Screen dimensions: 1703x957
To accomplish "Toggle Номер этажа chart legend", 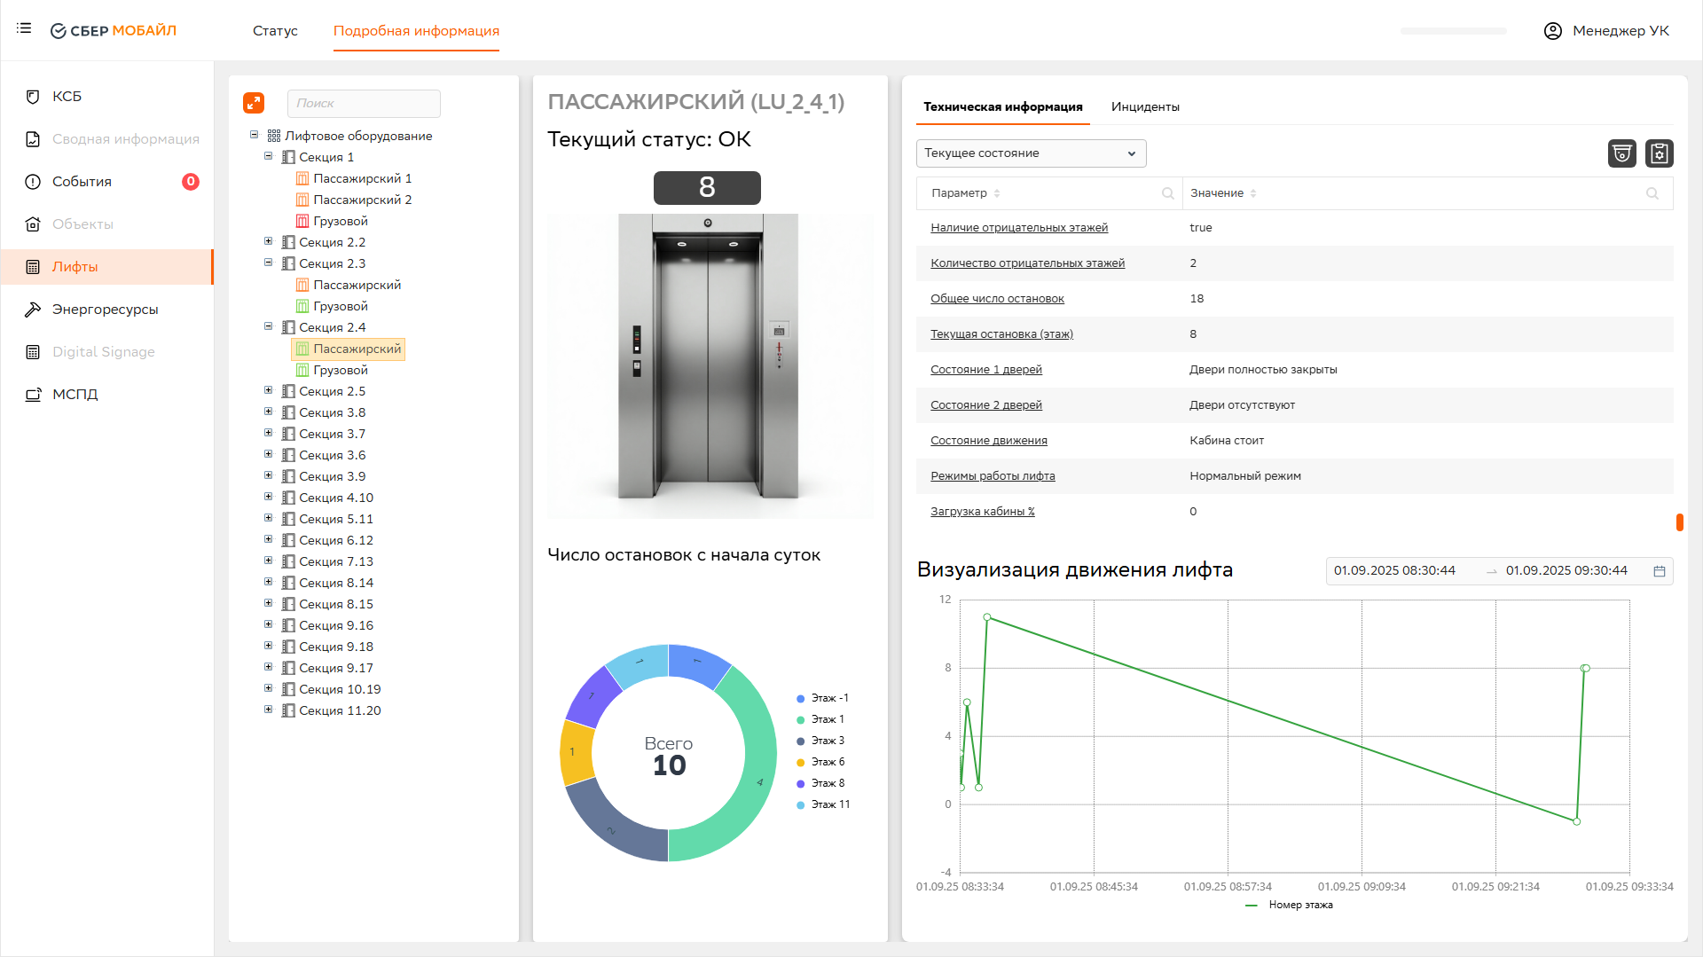I will 1290,905.
